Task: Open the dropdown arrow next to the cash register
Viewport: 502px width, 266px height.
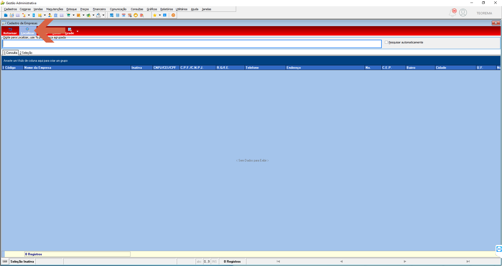Action: click(103, 15)
